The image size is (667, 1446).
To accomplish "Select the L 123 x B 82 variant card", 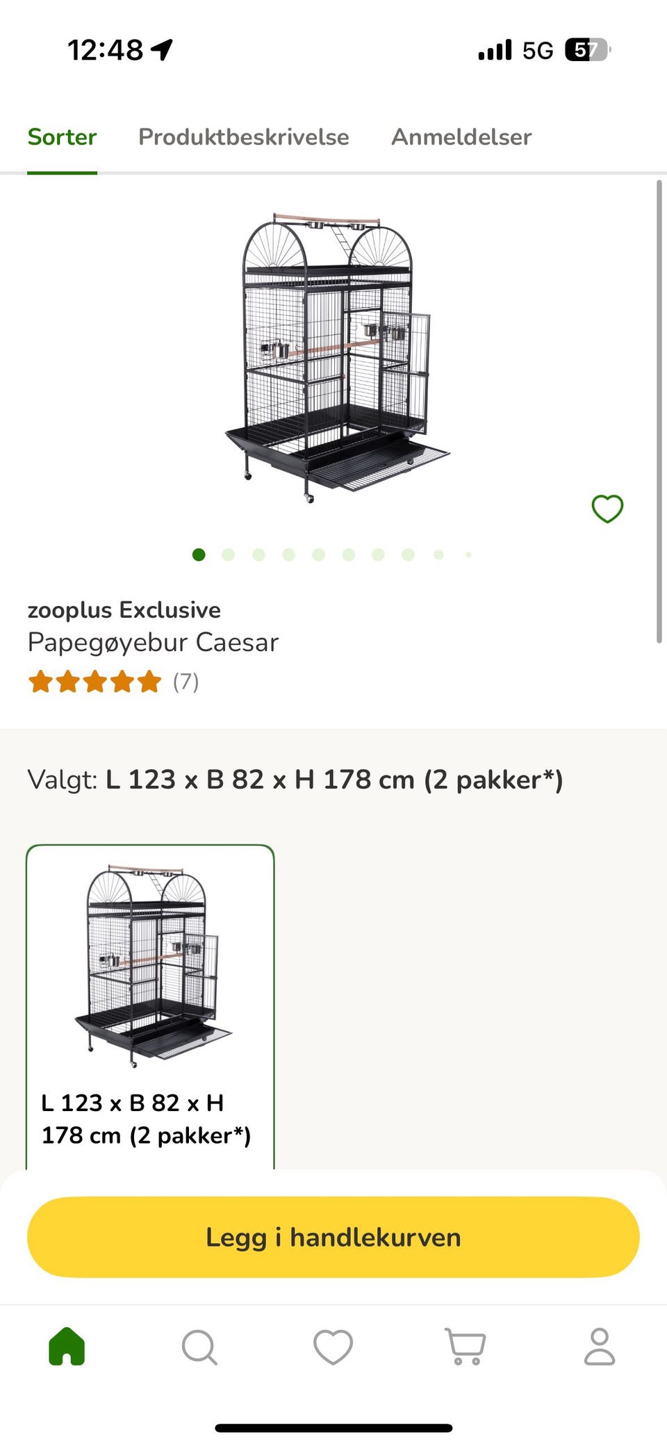I will tap(150, 1007).
